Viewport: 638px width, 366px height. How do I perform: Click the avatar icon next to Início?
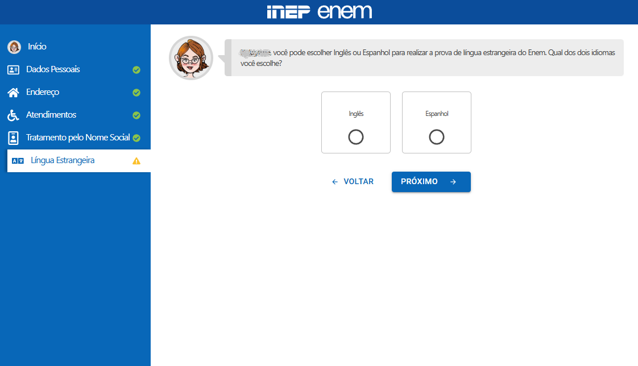pos(14,47)
